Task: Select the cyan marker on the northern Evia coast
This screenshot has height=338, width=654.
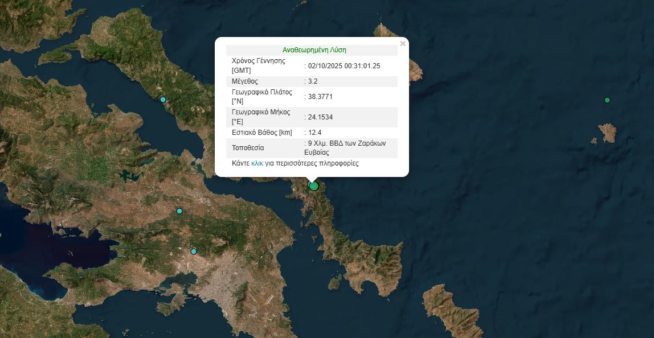Action: click(x=163, y=100)
